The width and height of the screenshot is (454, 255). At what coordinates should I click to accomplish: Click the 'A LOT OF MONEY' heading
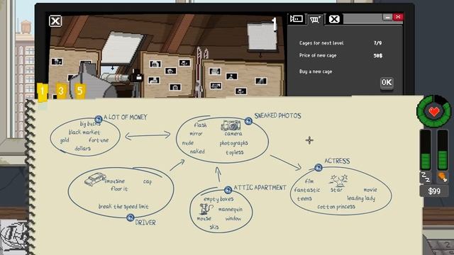[126, 117]
